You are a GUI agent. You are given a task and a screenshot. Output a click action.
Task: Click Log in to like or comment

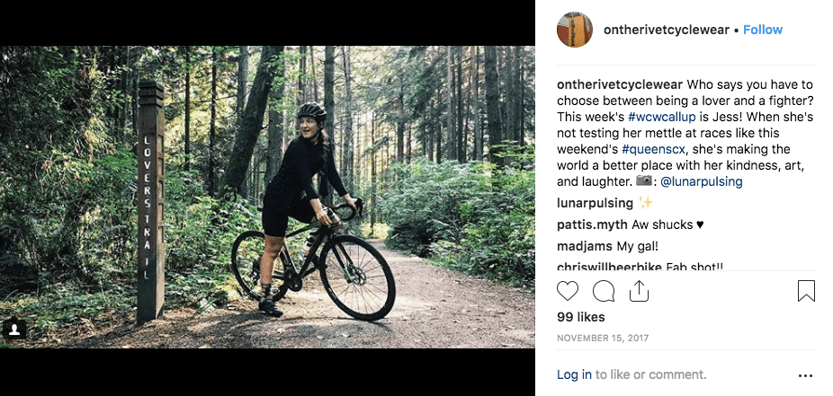[x=574, y=374]
